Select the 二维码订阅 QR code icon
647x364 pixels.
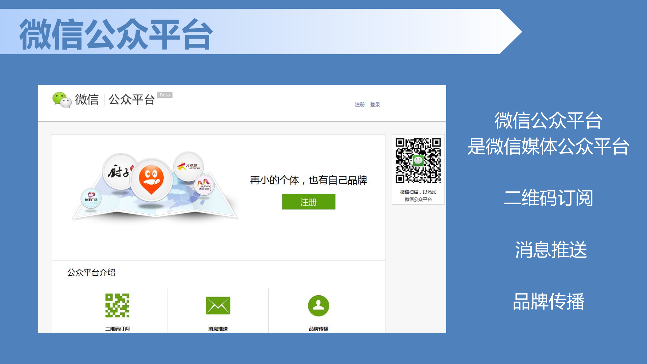click(118, 306)
